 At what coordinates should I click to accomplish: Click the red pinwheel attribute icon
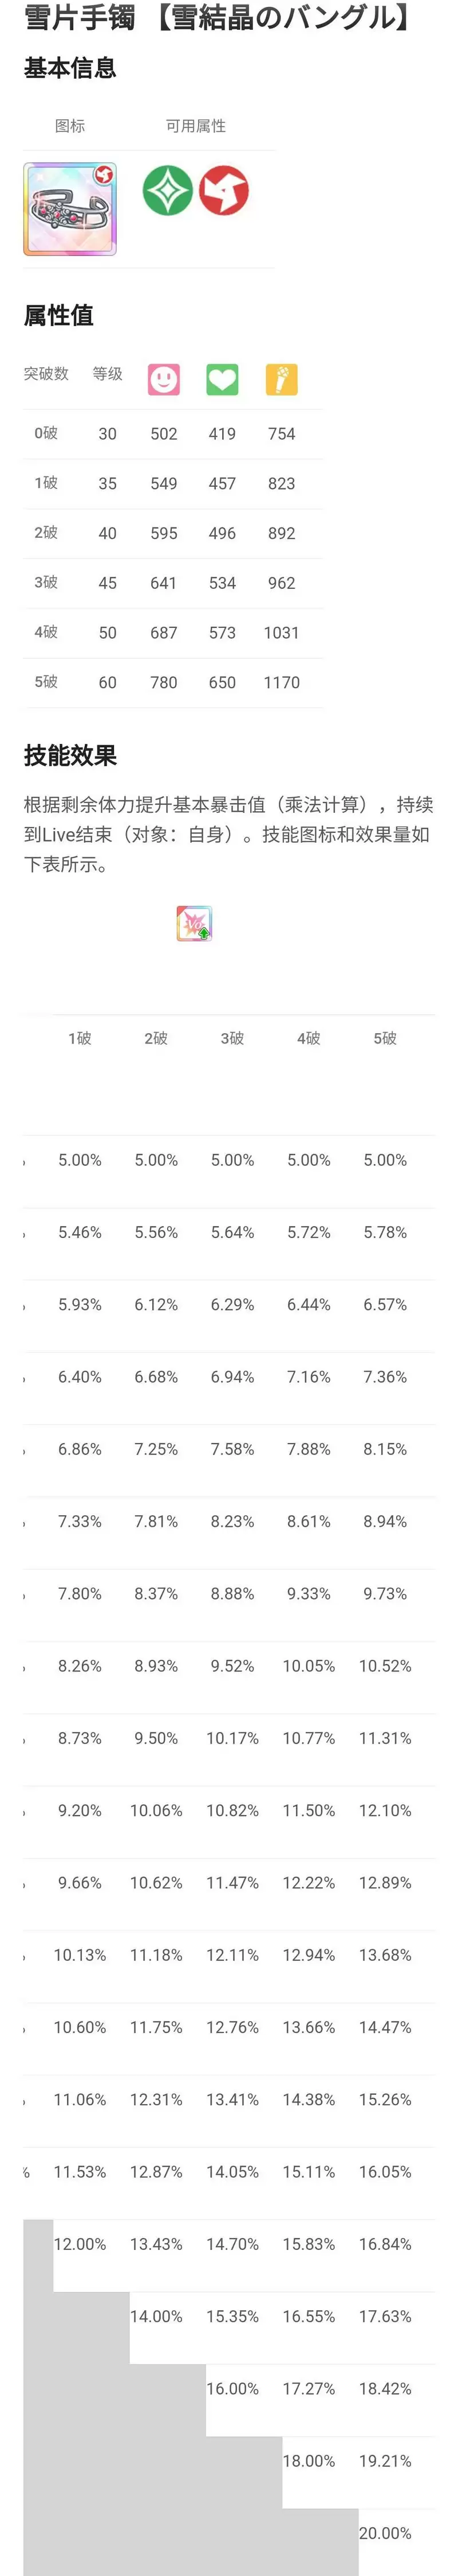[x=223, y=191]
